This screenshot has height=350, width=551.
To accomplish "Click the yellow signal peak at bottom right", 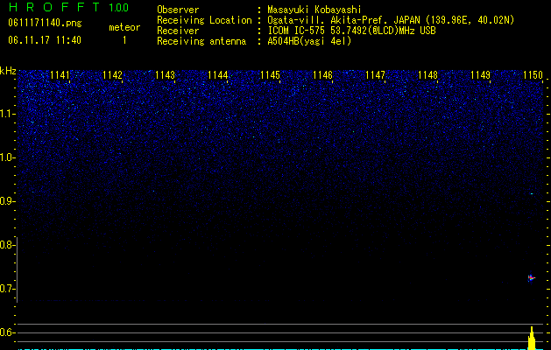I will [532, 338].
